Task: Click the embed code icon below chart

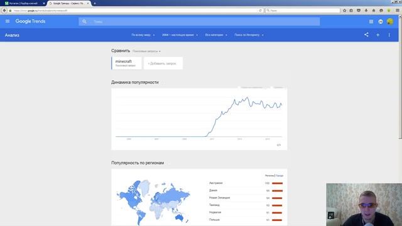Action: point(279,145)
